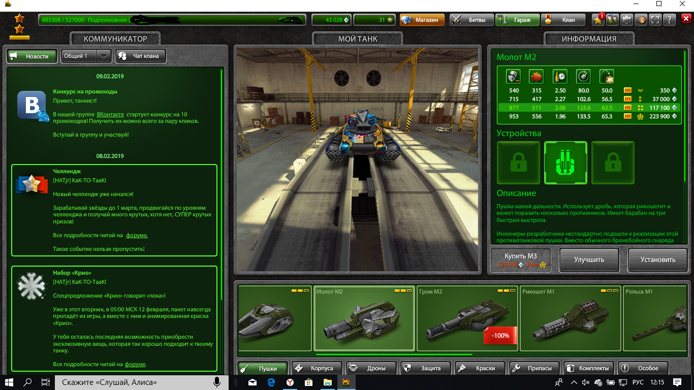This screenshot has width=694, height=390.
Task: Click the Купить M3 button
Action: coord(521,260)
